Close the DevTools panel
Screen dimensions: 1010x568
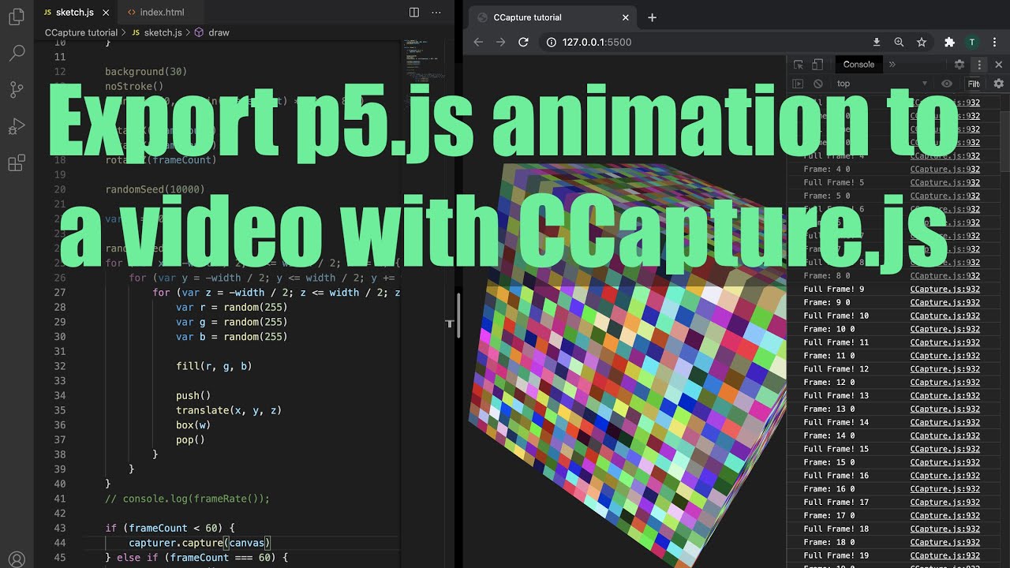point(998,65)
